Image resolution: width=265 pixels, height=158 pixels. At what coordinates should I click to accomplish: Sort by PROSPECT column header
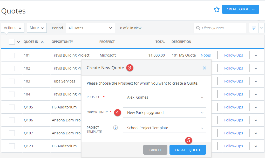click(107, 42)
